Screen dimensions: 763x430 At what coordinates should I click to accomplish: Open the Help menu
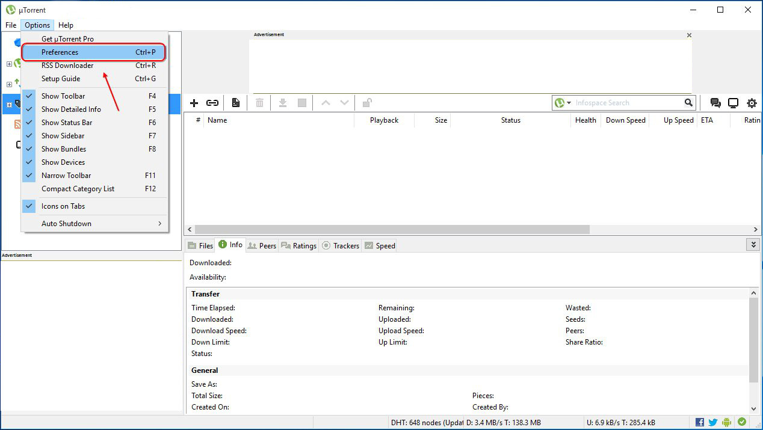(x=66, y=25)
